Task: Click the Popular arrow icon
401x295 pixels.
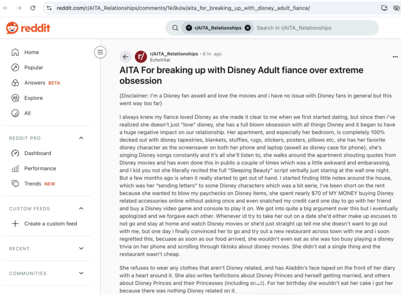Action: click(x=15, y=68)
